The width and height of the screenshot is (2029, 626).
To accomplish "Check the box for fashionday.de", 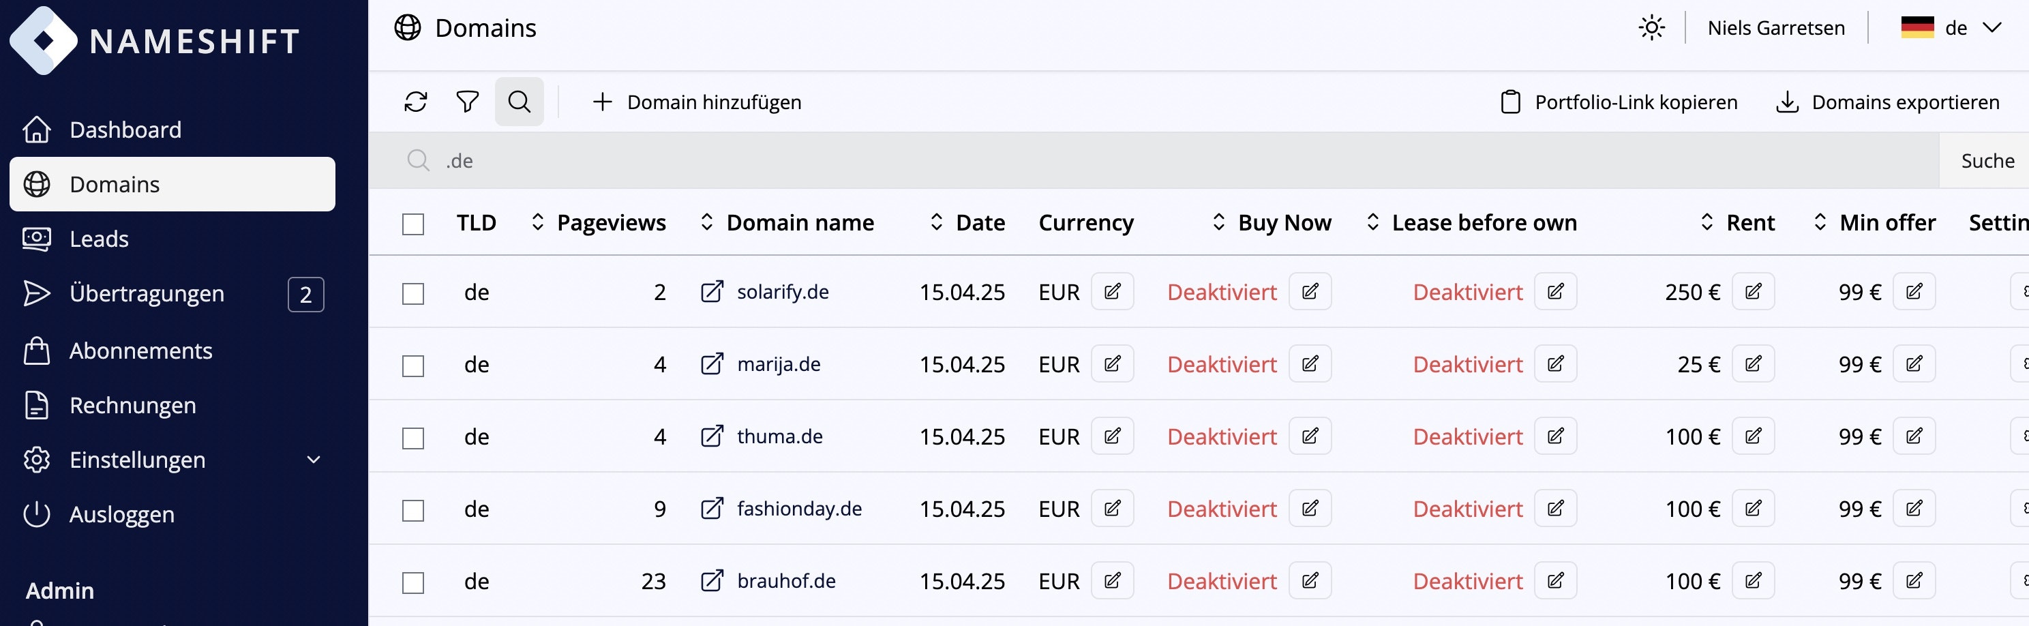I will click(x=412, y=510).
